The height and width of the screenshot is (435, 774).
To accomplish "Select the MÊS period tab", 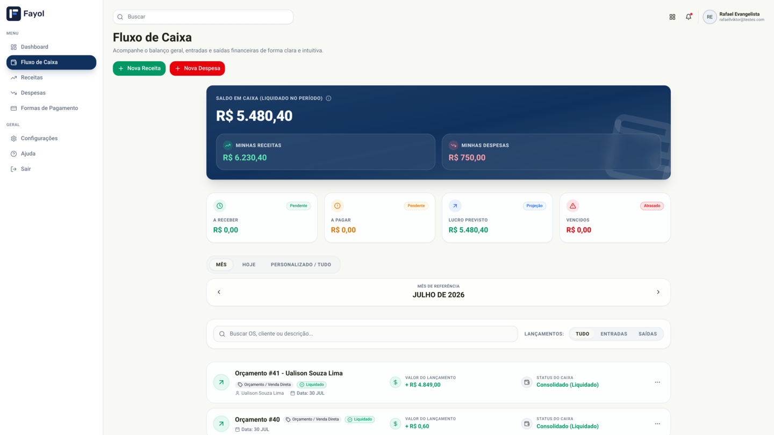I will click(x=221, y=265).
